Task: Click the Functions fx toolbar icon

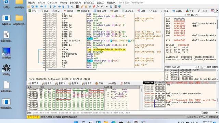Action: (x=98, y=6)
